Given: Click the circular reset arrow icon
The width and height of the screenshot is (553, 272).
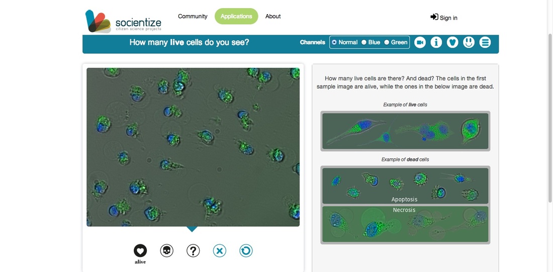Looking at the screenshot, I should [x=246, y=251].
